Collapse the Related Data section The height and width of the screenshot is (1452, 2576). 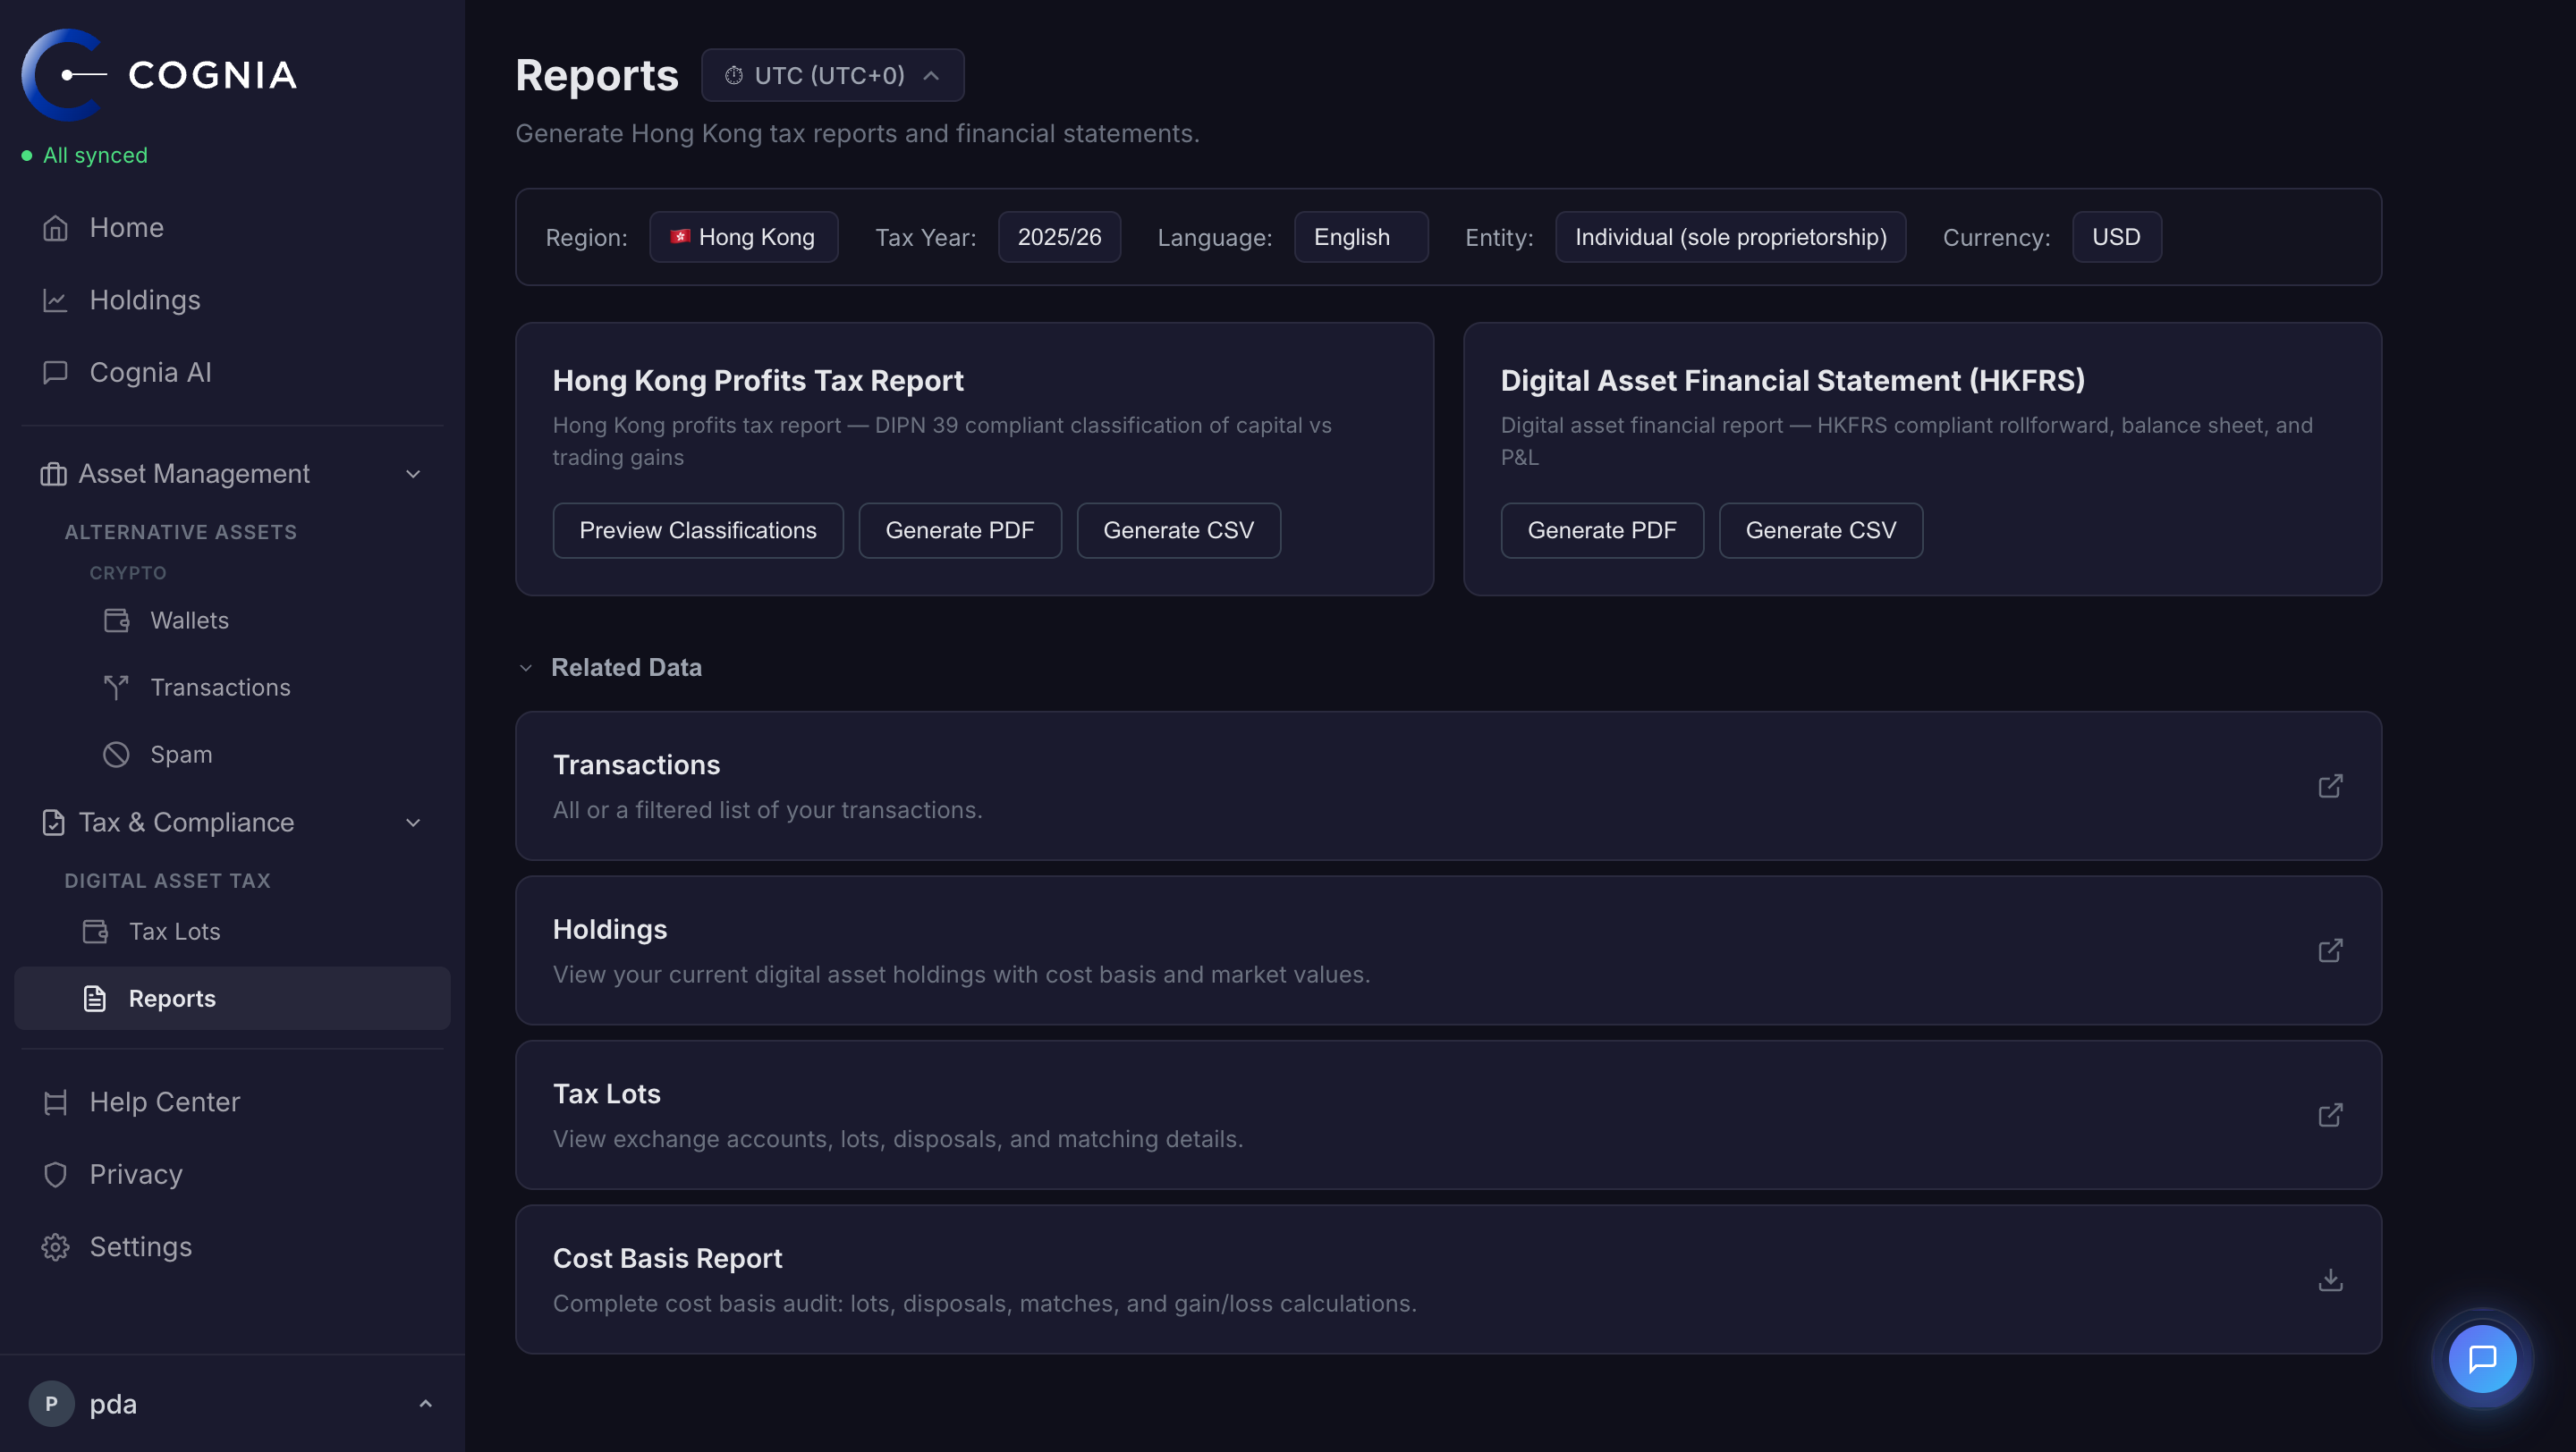[609, 668]
